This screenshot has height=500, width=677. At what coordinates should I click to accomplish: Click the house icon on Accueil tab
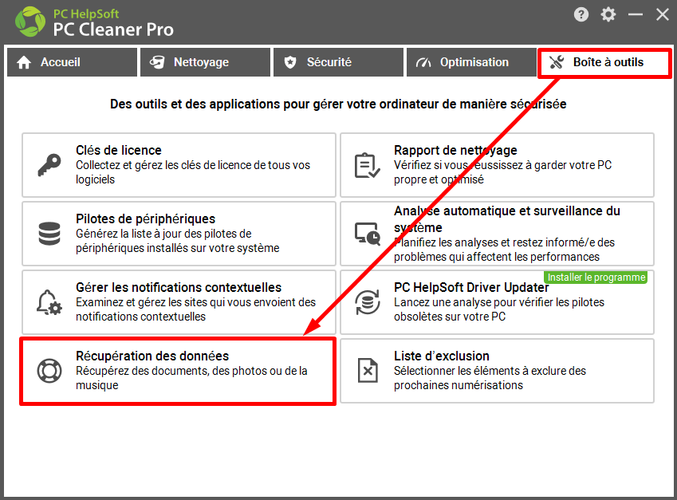(24, 63)
